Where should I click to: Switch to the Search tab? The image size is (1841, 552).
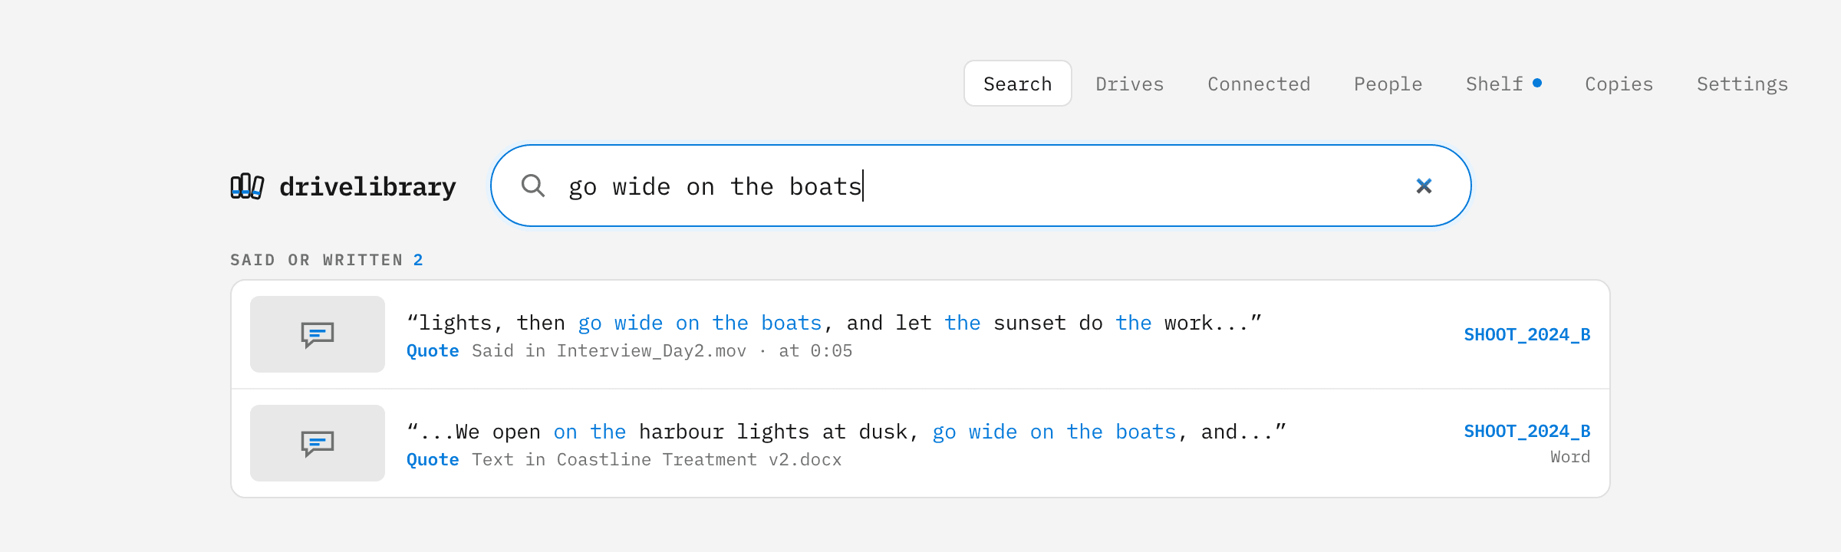tap(1018, 84)
